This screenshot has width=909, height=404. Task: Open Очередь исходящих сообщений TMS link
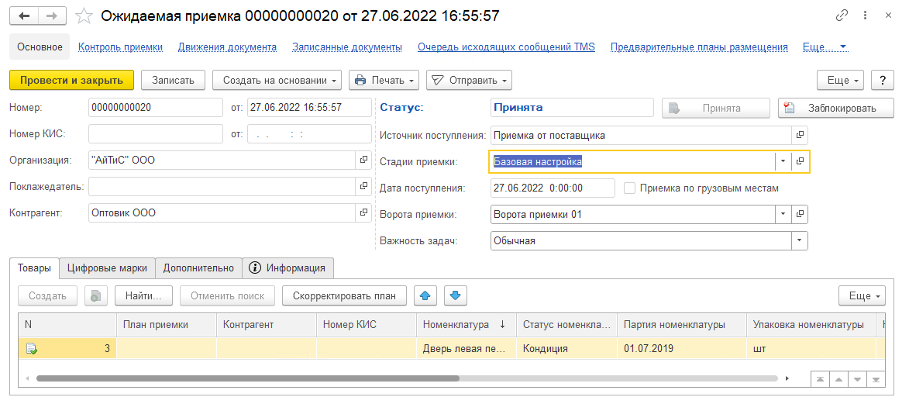click(x=507, y=47)
